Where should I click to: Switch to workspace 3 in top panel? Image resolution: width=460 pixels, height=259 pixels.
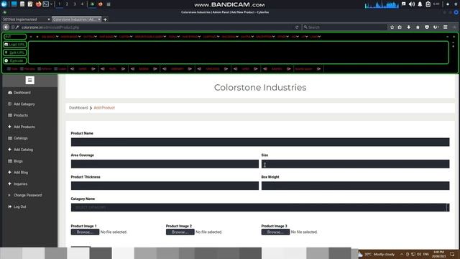coord(75,4)
